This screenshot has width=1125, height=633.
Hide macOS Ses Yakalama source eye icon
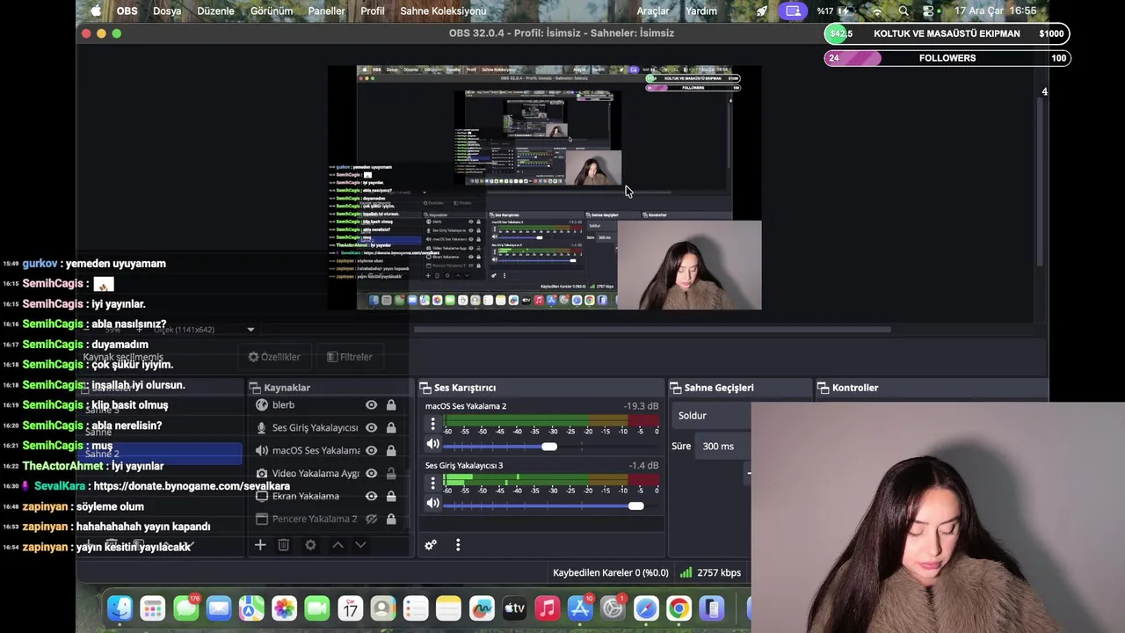(371, 451)
